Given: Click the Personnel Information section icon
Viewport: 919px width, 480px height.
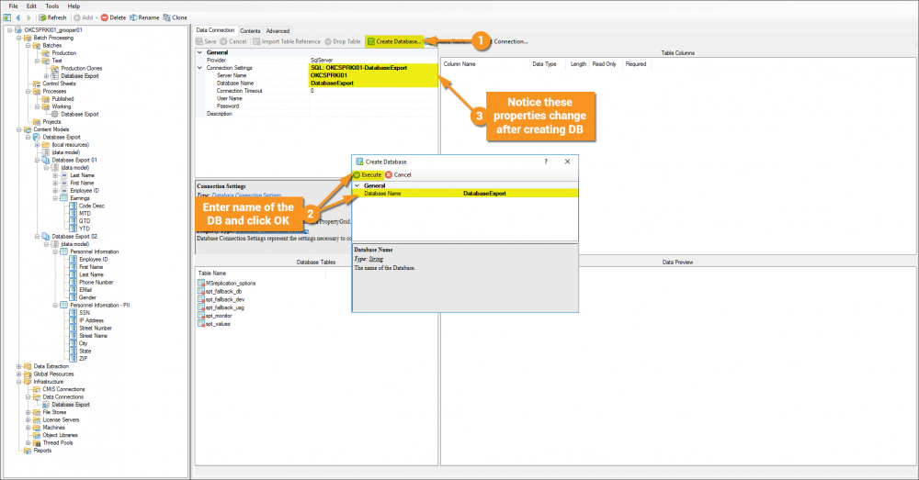Looking at the screenshot, I should [64, 251].
